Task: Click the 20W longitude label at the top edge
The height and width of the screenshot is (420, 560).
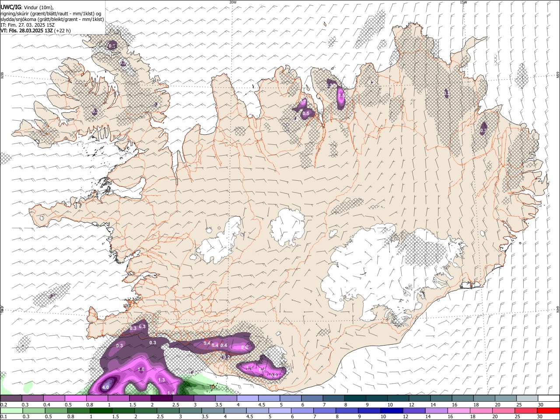Action: [x=233, y=2]
